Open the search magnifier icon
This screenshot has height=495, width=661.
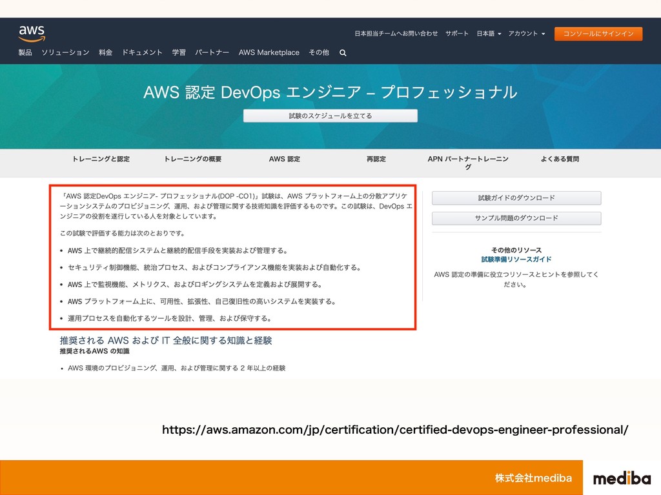pyautogui.click(x=343, y=53)
